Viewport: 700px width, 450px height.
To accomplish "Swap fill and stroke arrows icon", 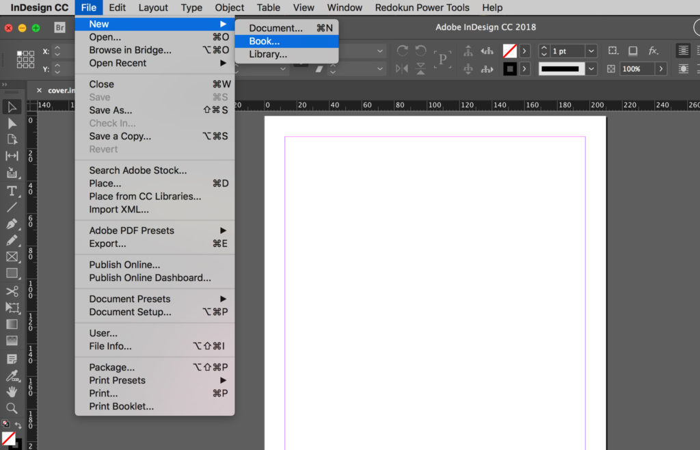I will click(x=18, y=425).
